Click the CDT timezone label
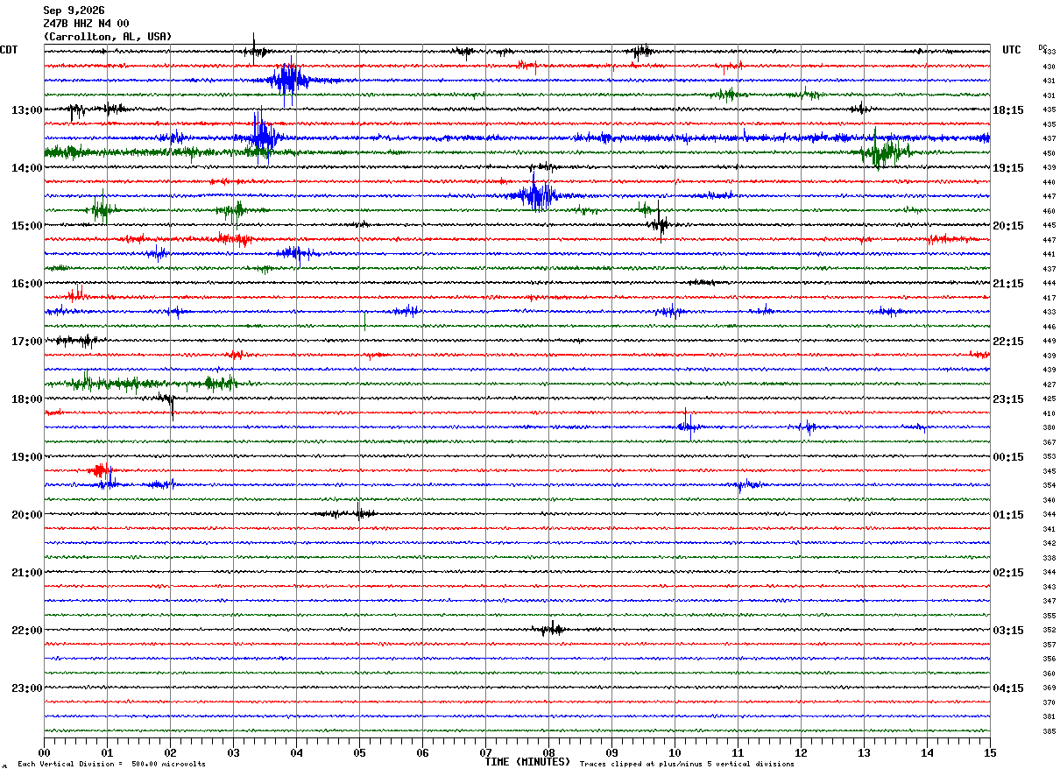The height and width of the screenshot is (776, 1060). pos(9,50)
